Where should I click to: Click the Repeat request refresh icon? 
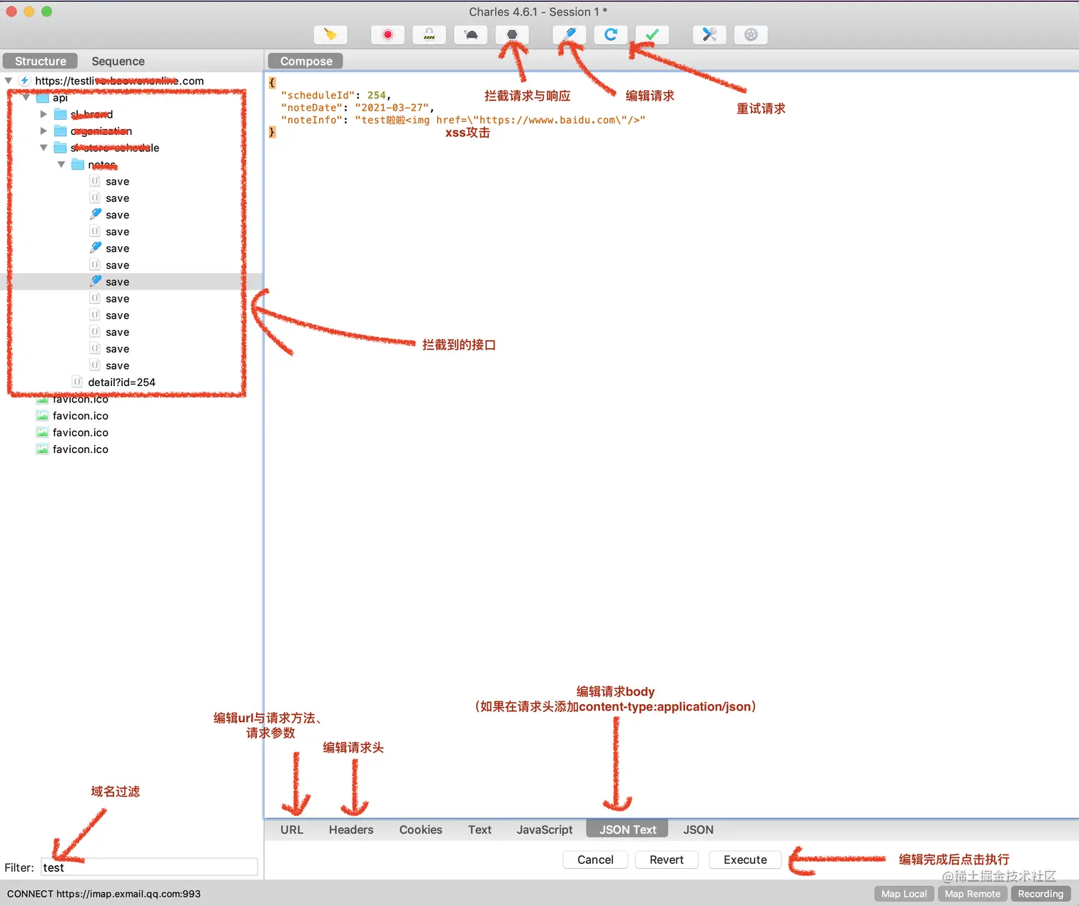click(x=611, y=35)
